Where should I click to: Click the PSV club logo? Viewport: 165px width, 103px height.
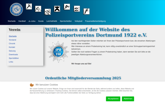click(x=16, y=9)
